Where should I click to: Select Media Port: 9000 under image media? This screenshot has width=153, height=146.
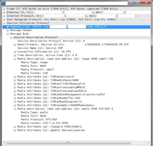click(33, 66)
